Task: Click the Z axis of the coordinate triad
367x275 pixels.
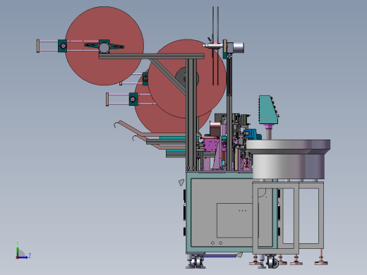Action: tap(23, 257)
